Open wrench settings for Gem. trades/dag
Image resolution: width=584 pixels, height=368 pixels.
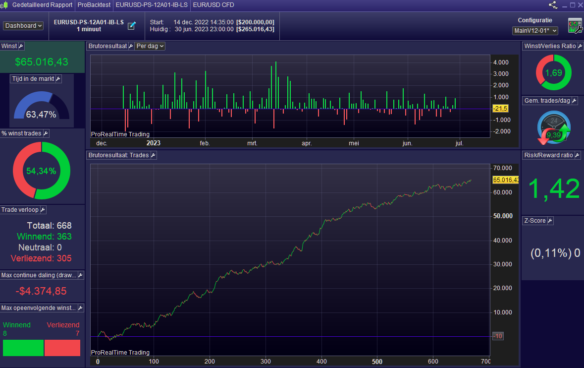click(574, 101)
